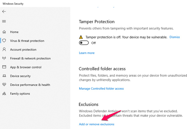This screenshot has width=187, height=129.
Task: Click the Home house icon
Action: tap(4, 32)
